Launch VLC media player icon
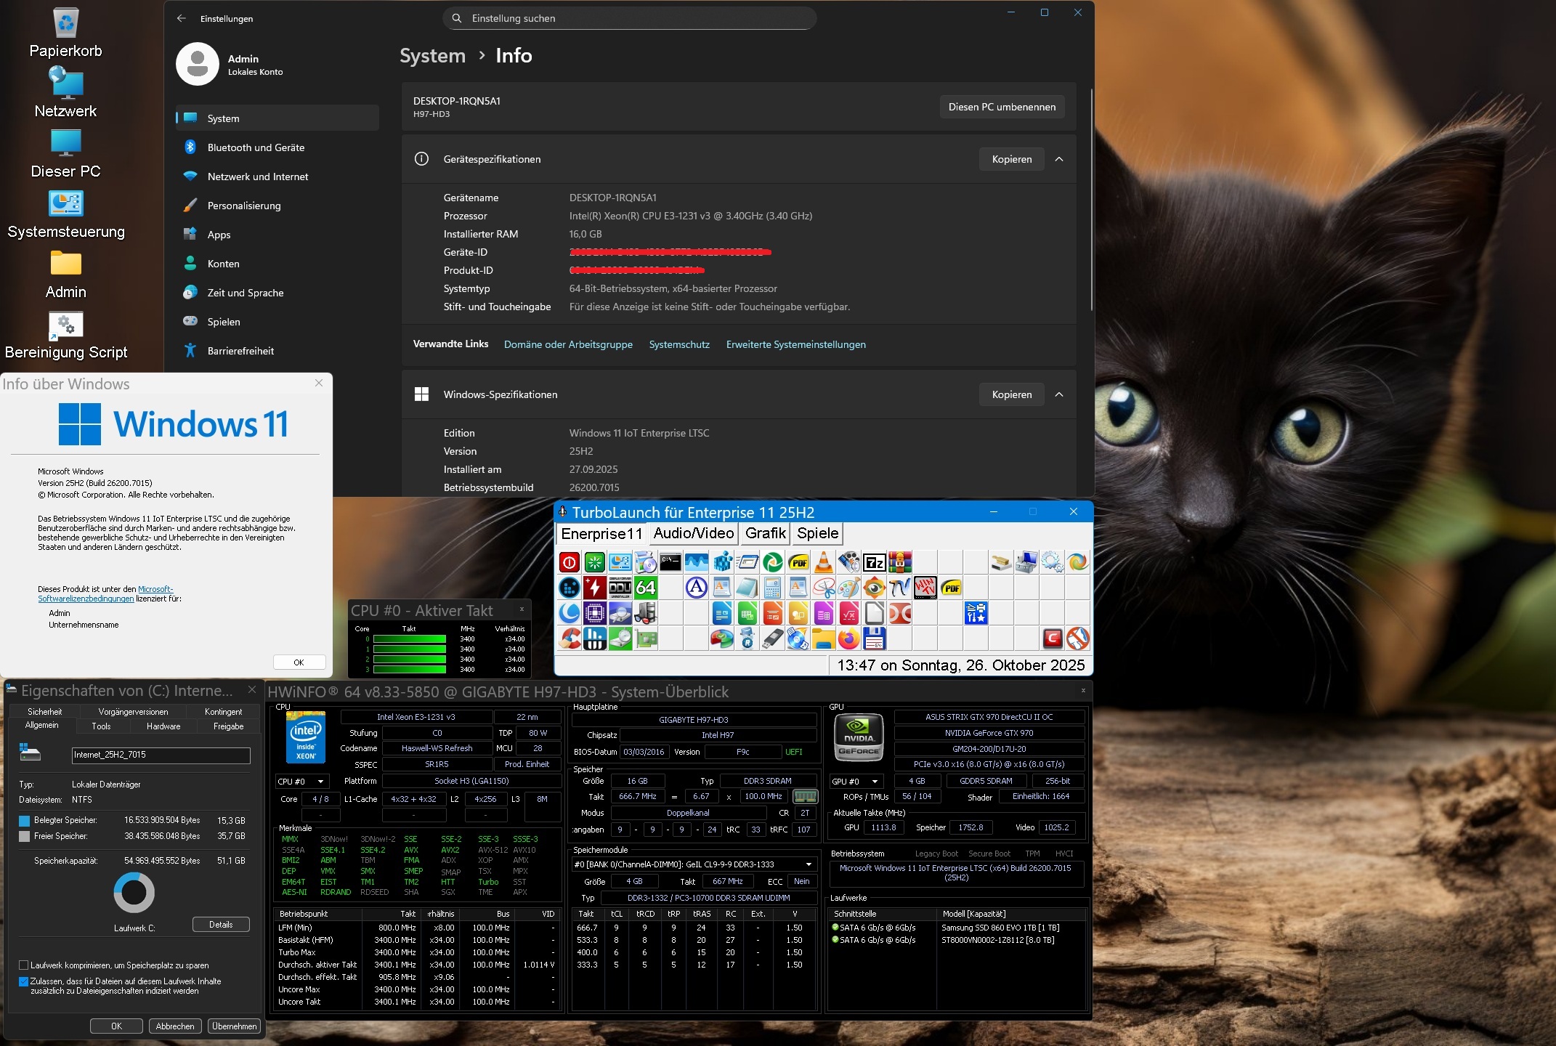Viewport: 1556px width, 1046px height. [823, 562]
